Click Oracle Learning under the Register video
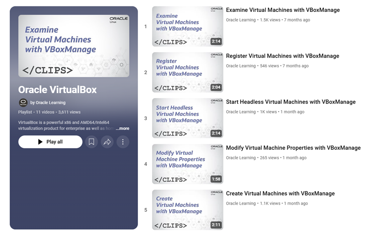Viewport: 365px width, 233px height. click(241, 66)
